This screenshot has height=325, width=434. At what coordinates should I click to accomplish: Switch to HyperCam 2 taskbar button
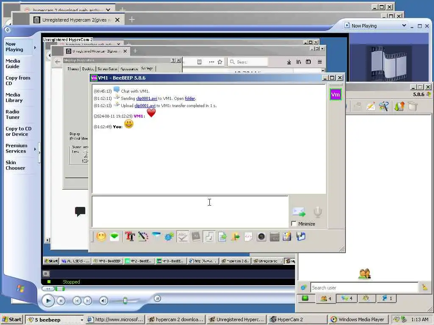pos(298,320)
